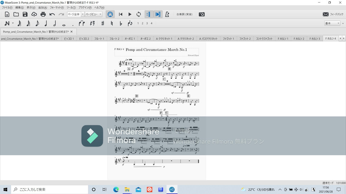The height and width of the screenshot is (194, 346).
Task: Select voice 1
Action: point(138,23)
